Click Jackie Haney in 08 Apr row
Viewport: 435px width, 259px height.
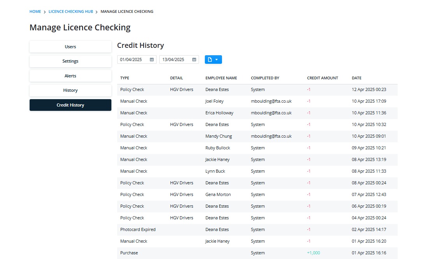click(217, 159)
